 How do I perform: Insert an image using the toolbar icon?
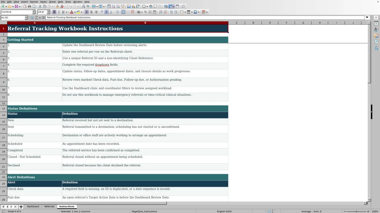[129, 6]
